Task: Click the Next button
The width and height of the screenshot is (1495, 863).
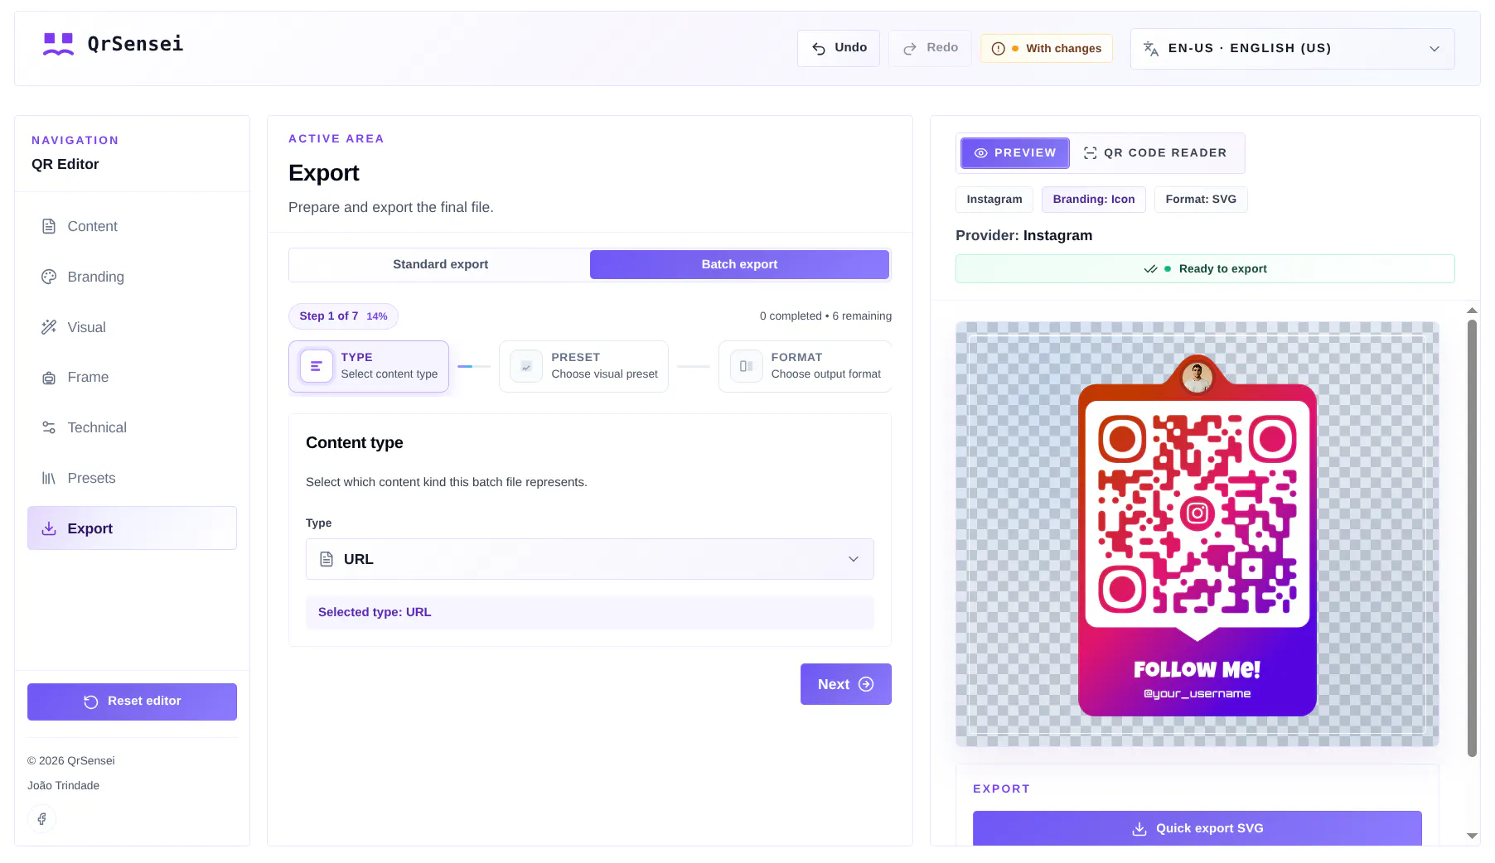Action: tap(846, 684)
